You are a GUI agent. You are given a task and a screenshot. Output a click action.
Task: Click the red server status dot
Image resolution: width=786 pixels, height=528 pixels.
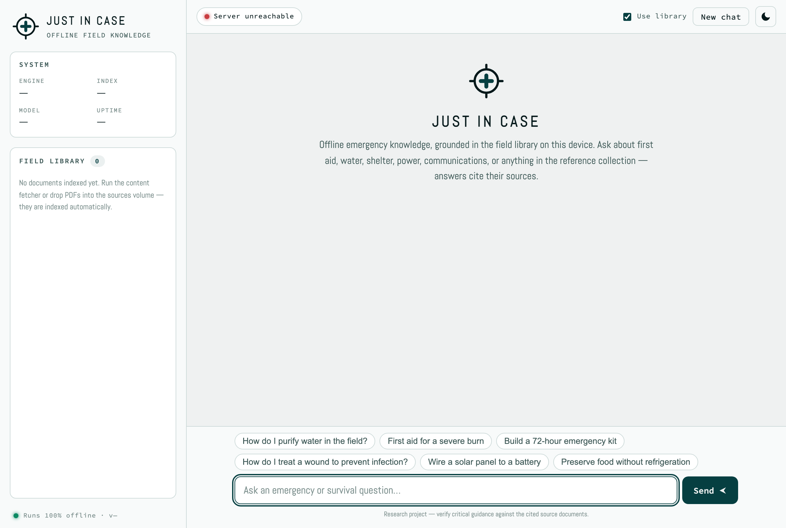click(x=207, y=17)
